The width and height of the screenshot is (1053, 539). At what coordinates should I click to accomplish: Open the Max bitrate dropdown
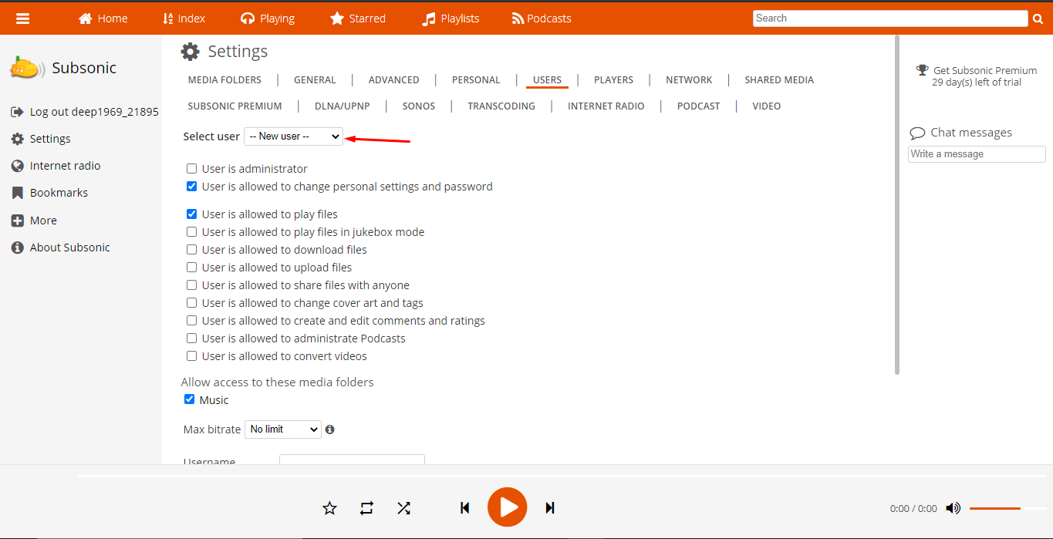coord(282,429)
